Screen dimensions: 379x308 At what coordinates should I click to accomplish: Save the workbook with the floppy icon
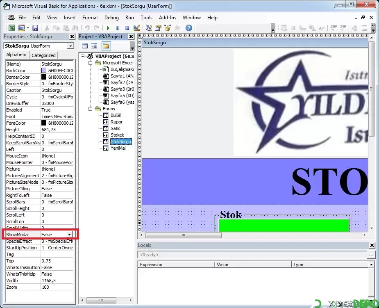(x=35, y=28)
